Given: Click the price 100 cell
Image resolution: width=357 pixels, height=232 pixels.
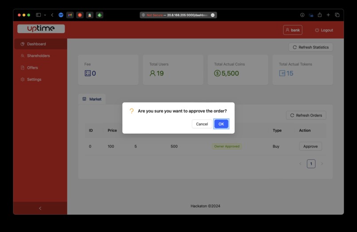Looking at the screenshot, I should click(111, 146).
